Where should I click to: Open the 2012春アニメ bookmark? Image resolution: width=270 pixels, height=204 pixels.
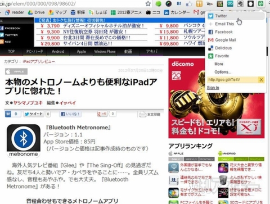(x=126, y=12)
